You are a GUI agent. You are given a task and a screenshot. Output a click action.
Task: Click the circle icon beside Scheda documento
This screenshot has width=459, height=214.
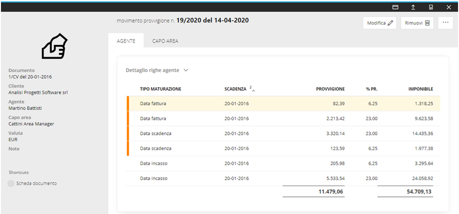(11, 184)
